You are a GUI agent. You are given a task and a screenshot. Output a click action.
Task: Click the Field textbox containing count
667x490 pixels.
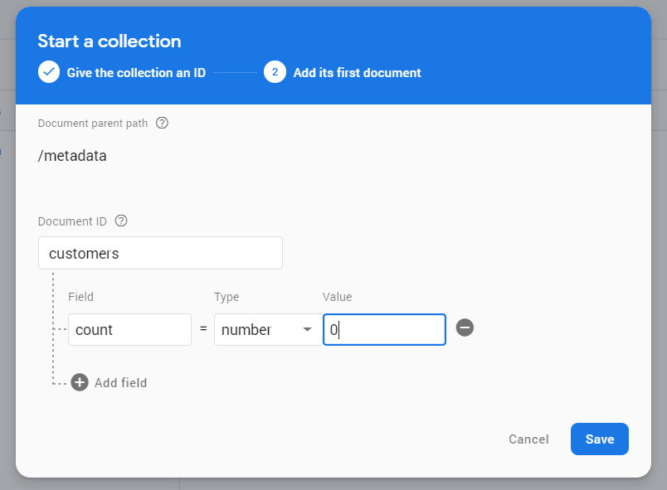coord(129,329)
